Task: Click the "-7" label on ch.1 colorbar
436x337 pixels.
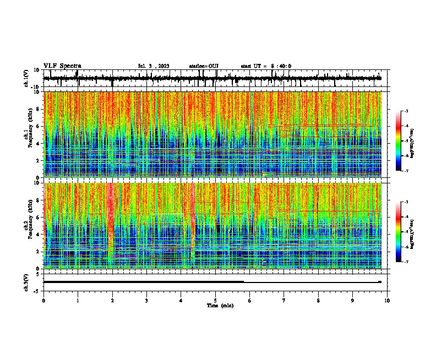Action: pos(406,171)
